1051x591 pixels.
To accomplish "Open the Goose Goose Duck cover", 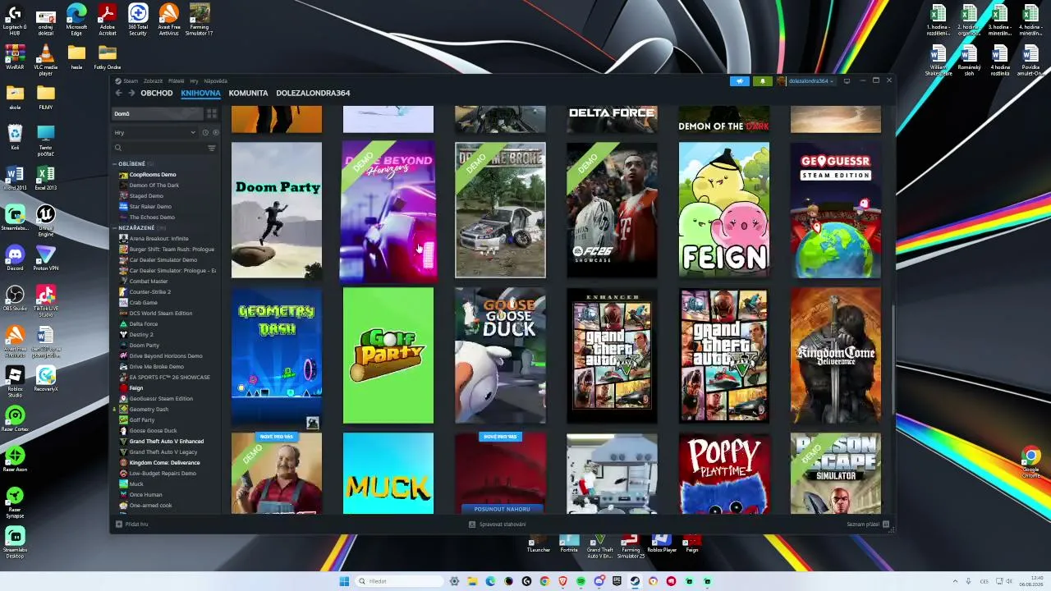I will point(500,355).
